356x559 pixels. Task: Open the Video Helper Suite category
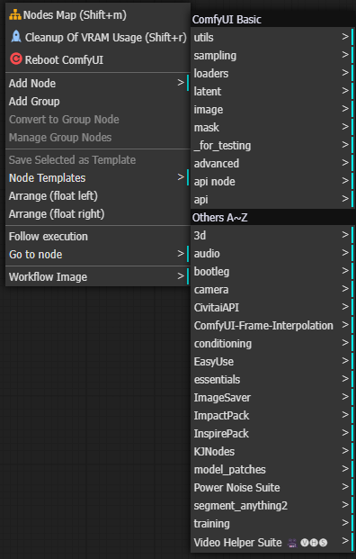click(272, 542)
